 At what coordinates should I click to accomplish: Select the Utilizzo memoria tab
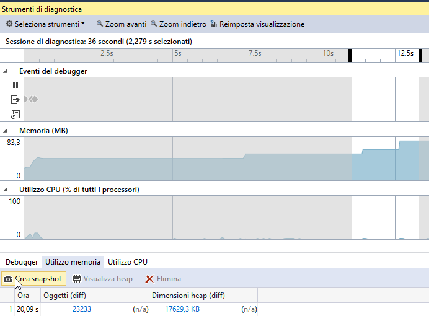click(x=73, y=262)
